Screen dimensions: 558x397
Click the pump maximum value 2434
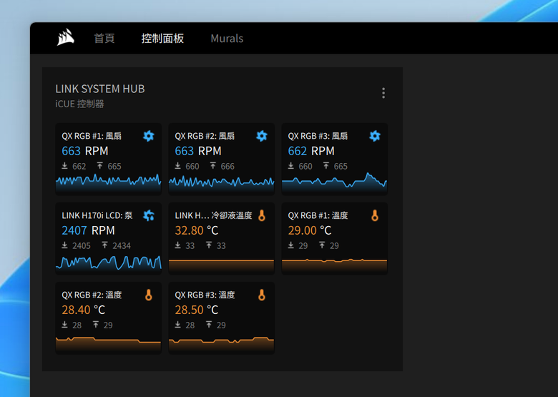[122, 246]
